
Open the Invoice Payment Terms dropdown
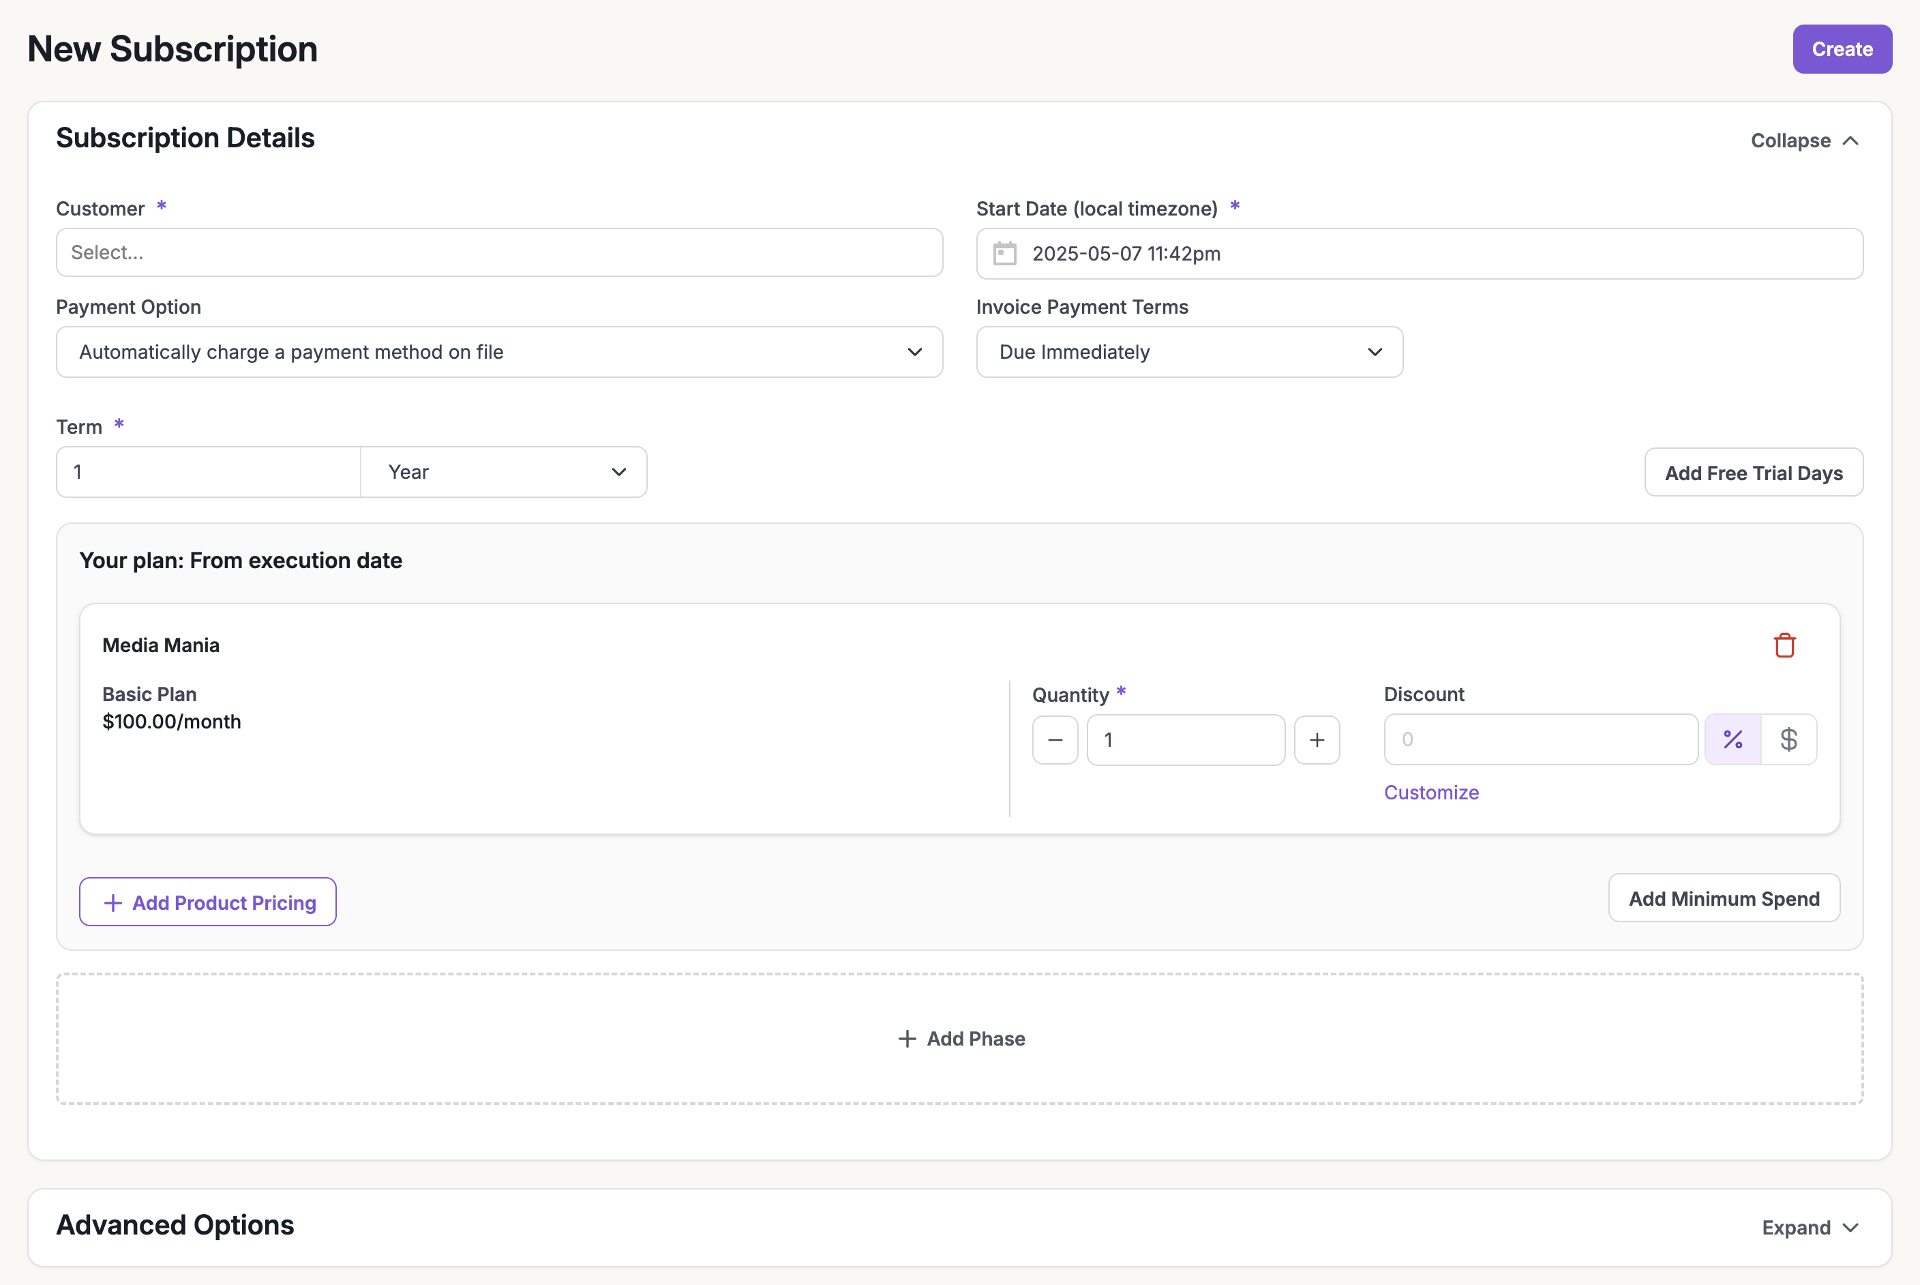pos(1189,351)
